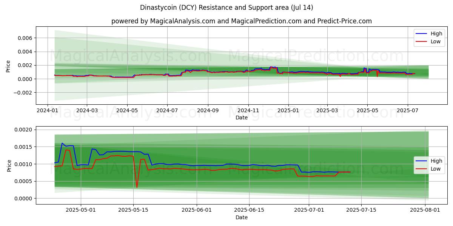Screen dimensions: 453x226
Task: Click the '2024-11' x-axis label on the top chart
Action: coord(248,111)
